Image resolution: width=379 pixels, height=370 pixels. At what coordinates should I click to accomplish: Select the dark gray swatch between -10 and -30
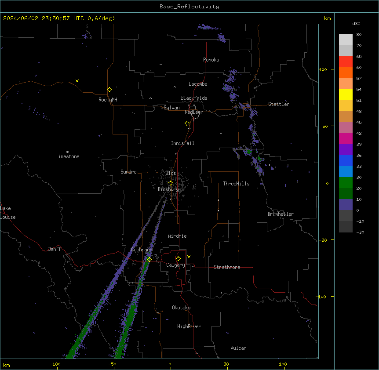tap(346, 227)
